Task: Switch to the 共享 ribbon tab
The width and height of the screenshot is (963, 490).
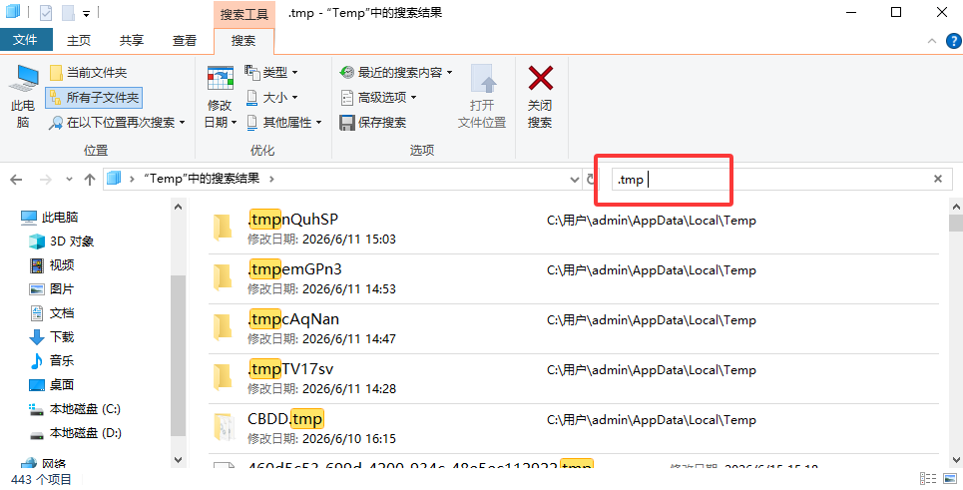Action: (x=132, y=41)
